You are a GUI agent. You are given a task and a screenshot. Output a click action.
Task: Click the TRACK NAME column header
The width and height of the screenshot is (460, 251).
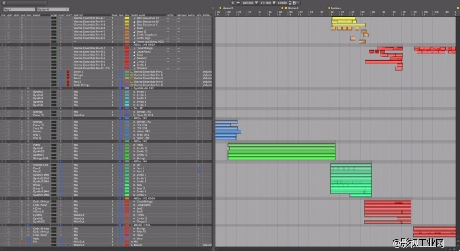coord(138,15)
